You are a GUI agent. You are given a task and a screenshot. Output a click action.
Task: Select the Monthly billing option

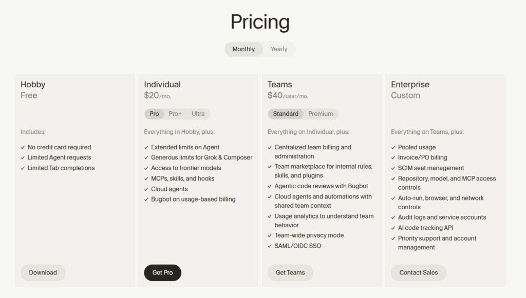(x=243, y=49)
